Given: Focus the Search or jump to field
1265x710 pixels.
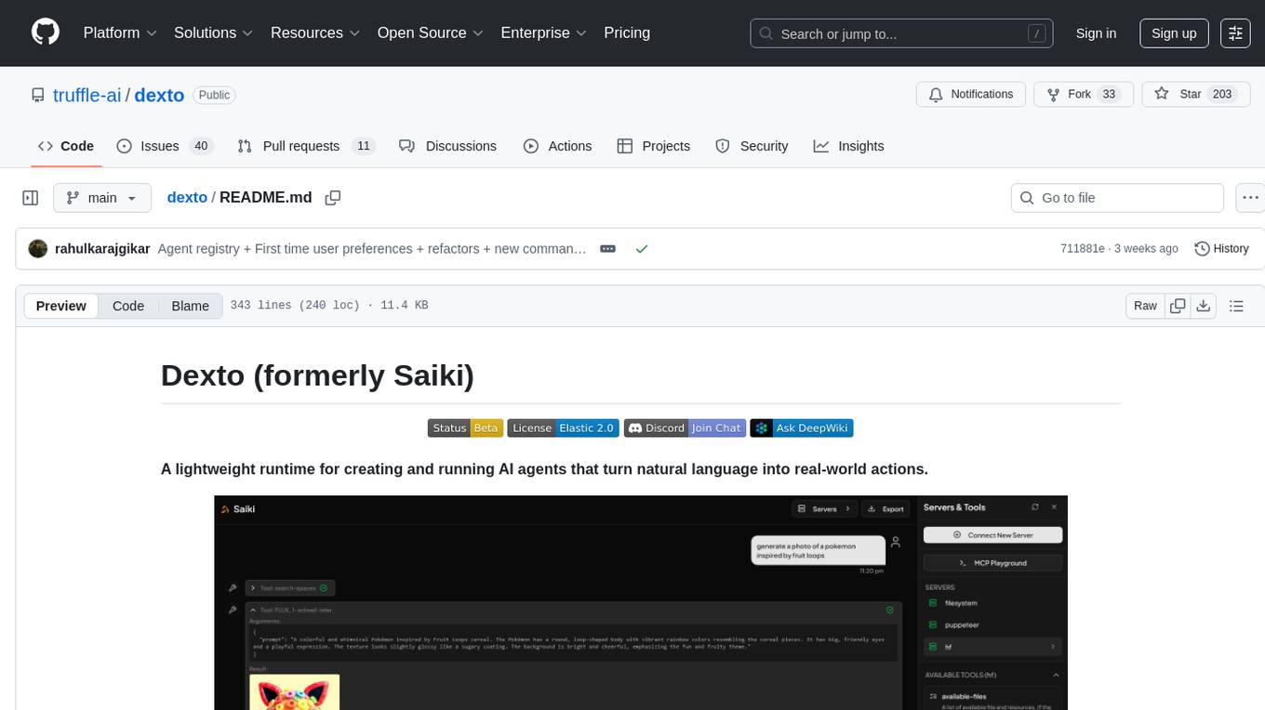Looking at the screenshot, I should click(x=901, y=33).
